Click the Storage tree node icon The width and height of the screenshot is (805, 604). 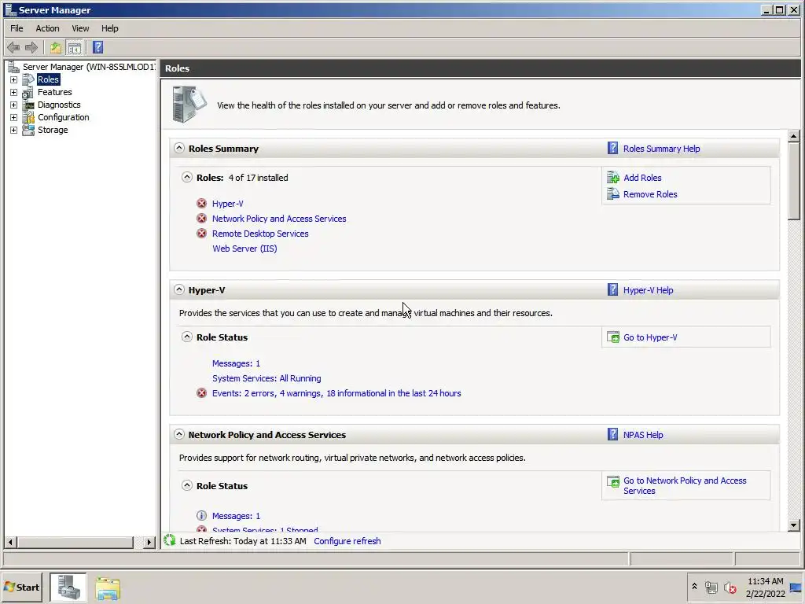[x=28, y=130]
